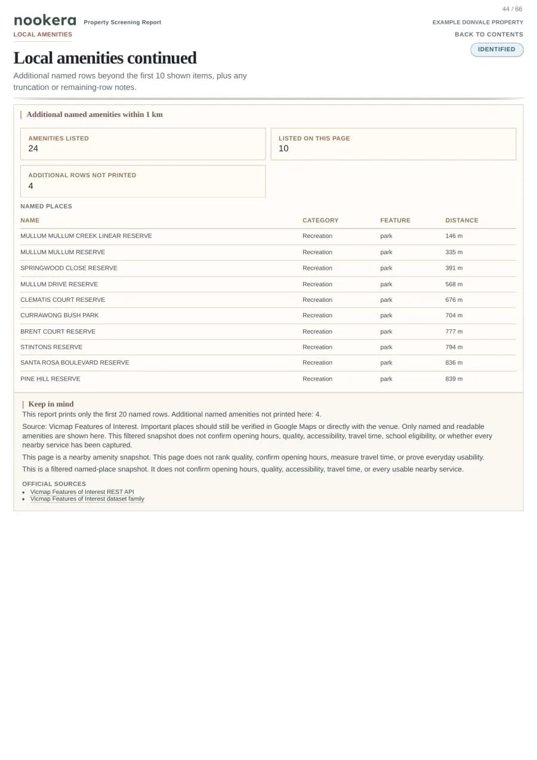Open Vicmap Features of Interest REST API link
The width and height of the screenshot is (537, 760).
click(82, 492)
